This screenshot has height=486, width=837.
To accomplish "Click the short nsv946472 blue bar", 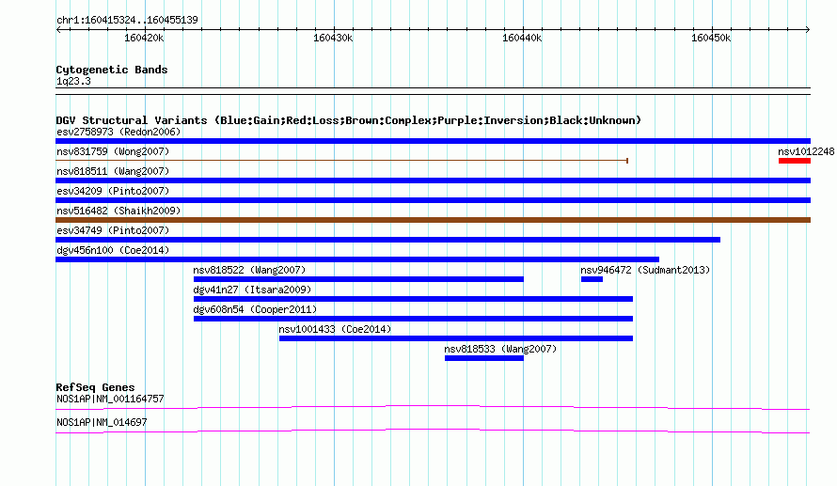I will point(592,279).
